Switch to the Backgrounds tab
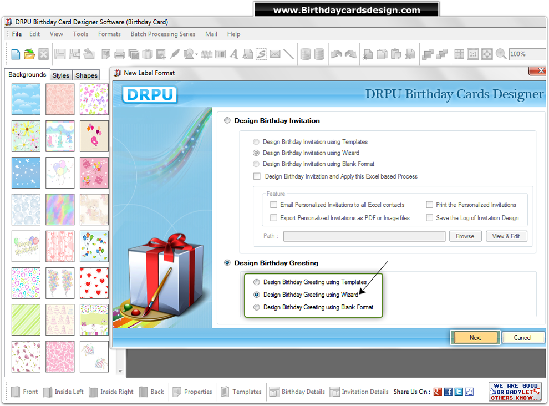 click(x=27, y=74)
